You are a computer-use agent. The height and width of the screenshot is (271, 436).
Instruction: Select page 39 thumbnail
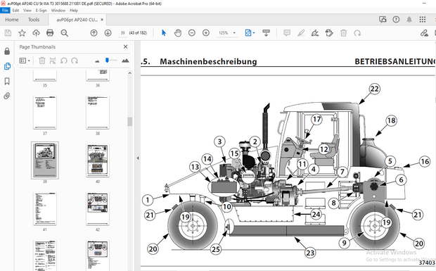pos(45,160)
